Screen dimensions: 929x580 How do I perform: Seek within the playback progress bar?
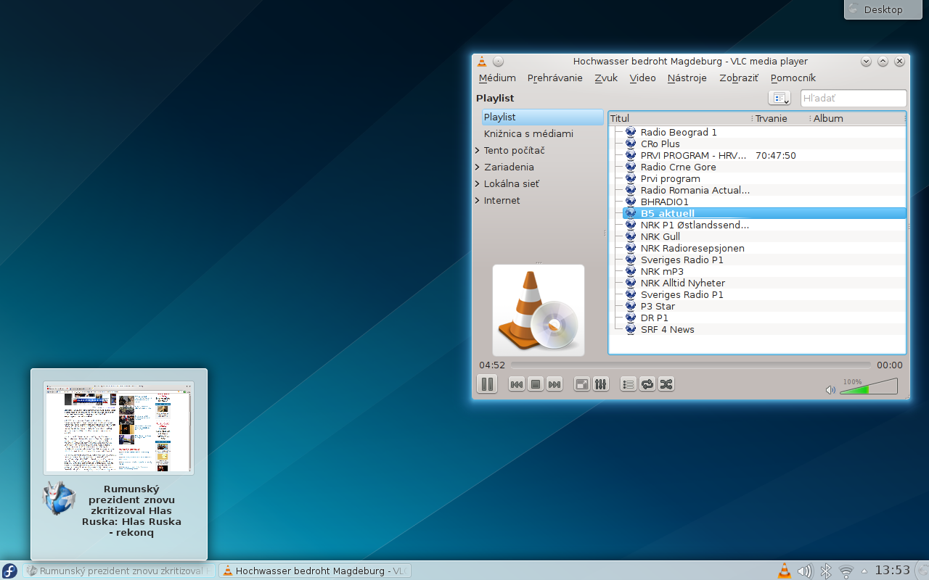690,365
